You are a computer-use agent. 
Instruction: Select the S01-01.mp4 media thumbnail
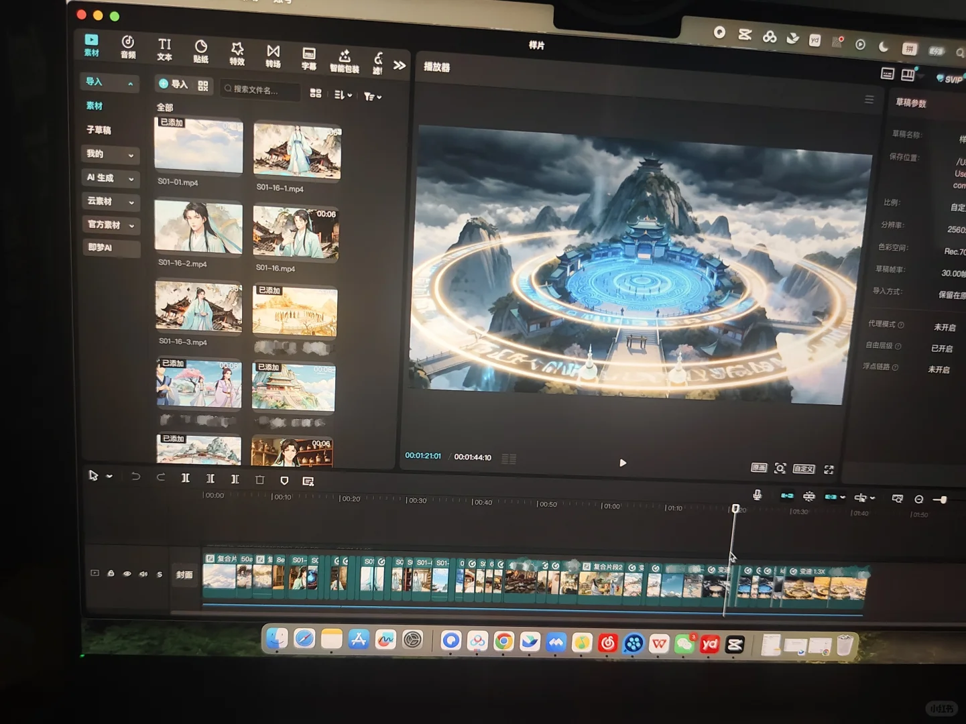click(198, 145)
